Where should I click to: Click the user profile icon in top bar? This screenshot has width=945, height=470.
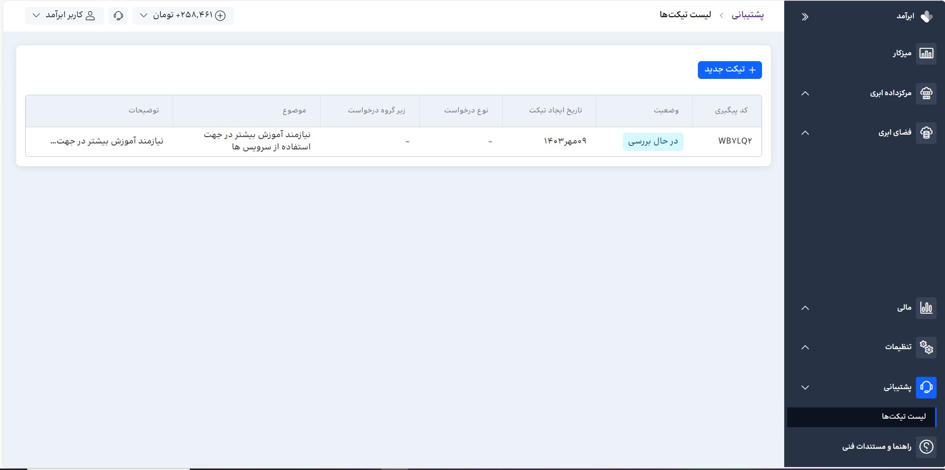90,16
